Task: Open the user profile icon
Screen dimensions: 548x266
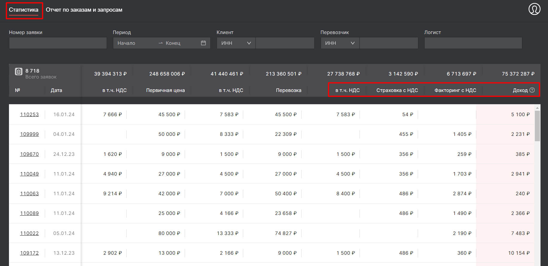Action: 534,9
